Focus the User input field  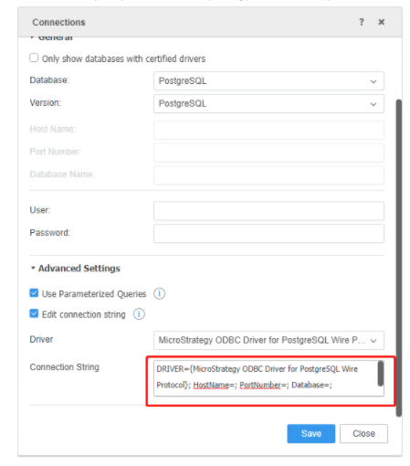pyautogui.click(x=268, y=211)
